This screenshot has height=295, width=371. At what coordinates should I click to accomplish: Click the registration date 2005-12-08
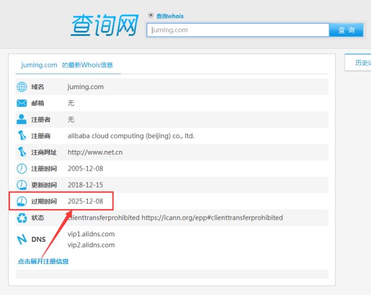tap(85, 168)
